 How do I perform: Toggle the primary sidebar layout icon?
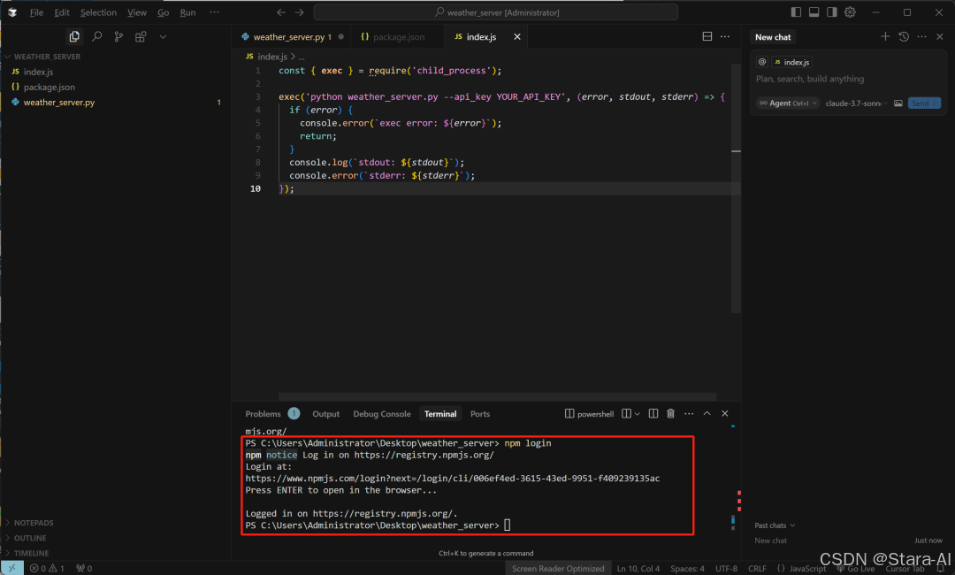click(796, 12)
